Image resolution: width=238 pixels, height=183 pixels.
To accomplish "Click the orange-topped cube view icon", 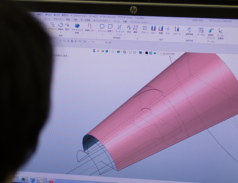I will [x=118, y=52].
